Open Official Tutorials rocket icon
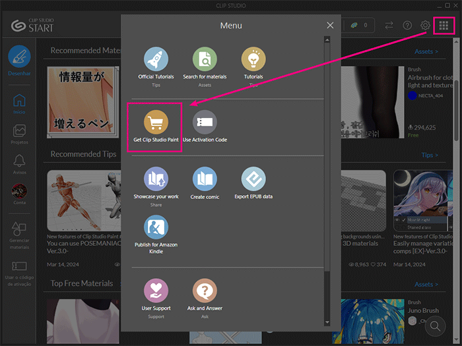Viewport: 462px width, 346px height. click(x=156, y=59)
